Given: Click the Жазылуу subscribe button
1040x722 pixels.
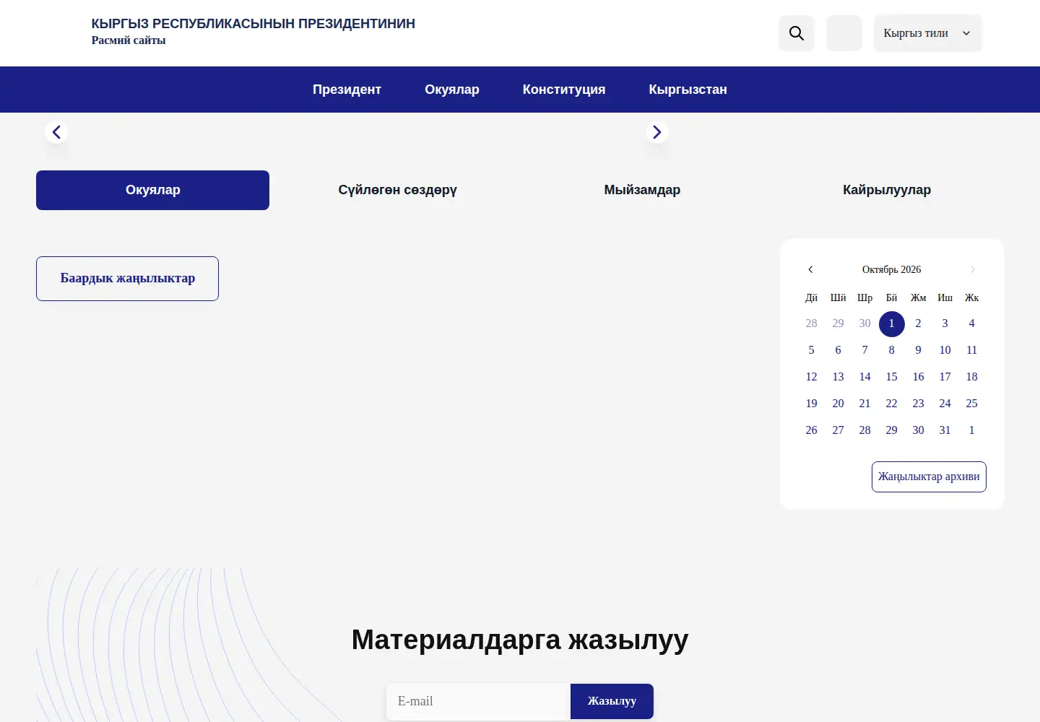Looking at the screenshot, I should [x=612, y=701].
